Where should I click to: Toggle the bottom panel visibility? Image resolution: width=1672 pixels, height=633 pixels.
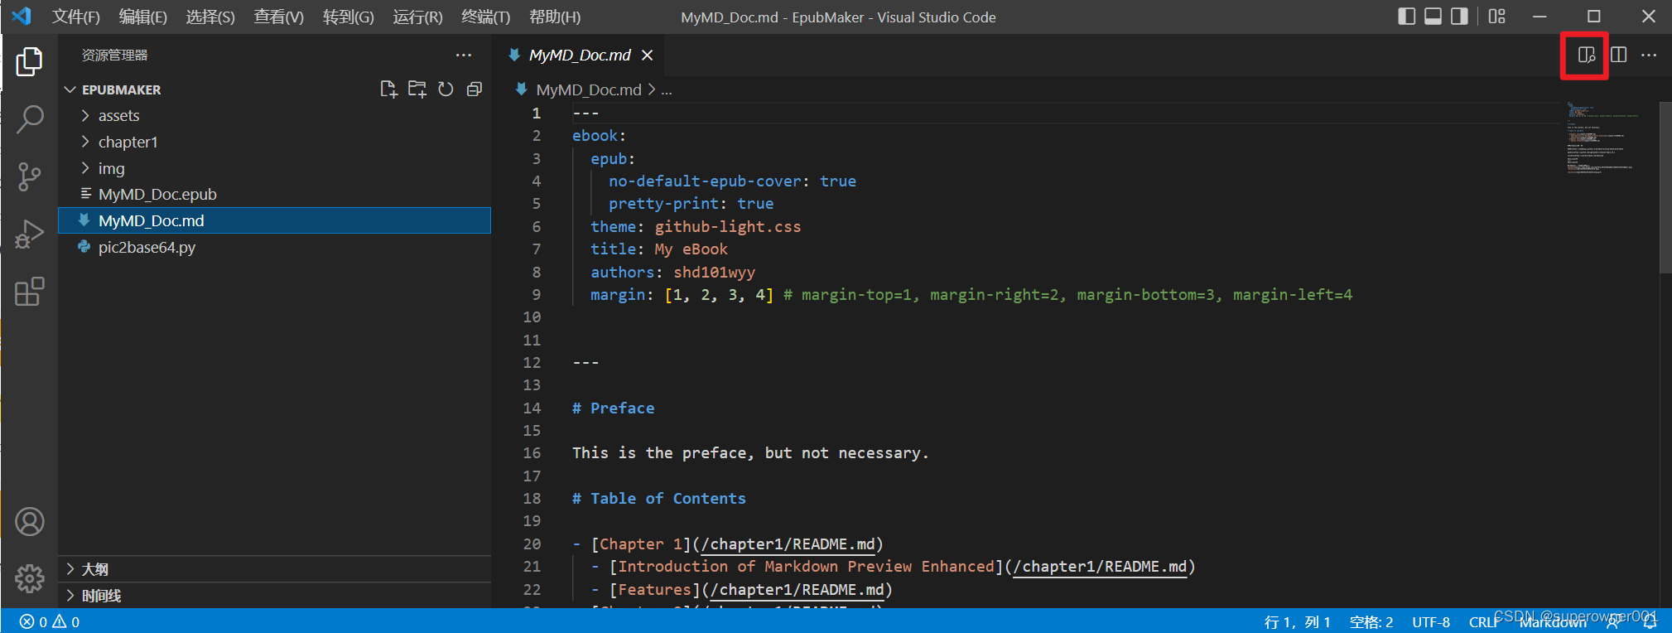point(1433,17)
